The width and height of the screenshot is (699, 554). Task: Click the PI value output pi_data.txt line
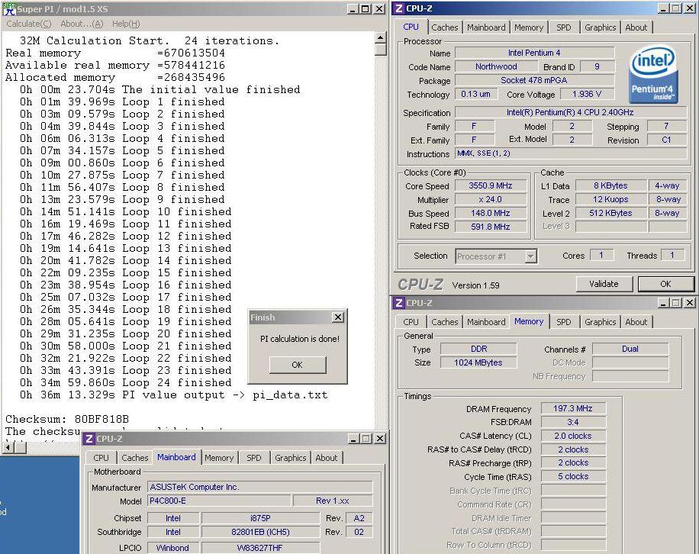coord(173,395)
